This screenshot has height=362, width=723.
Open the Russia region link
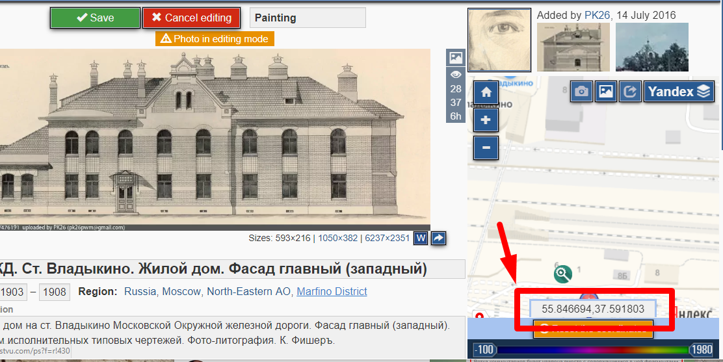pos(140,291)
